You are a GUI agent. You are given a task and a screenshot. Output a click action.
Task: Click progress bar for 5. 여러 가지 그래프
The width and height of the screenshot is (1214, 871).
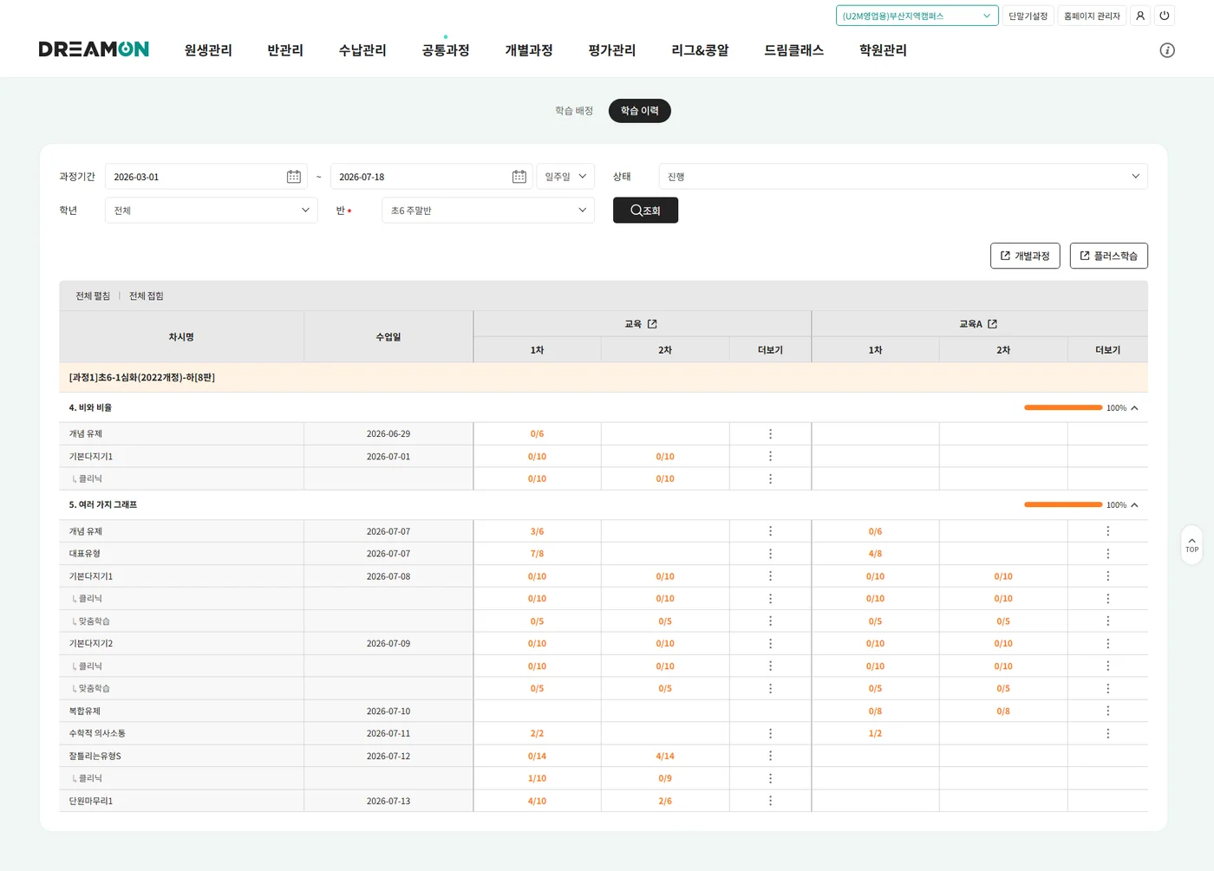click(1063, 504)
